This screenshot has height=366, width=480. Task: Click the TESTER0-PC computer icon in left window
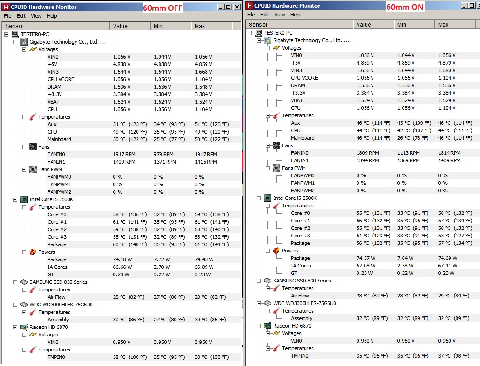pyautogui.click(x=15, y=34)
